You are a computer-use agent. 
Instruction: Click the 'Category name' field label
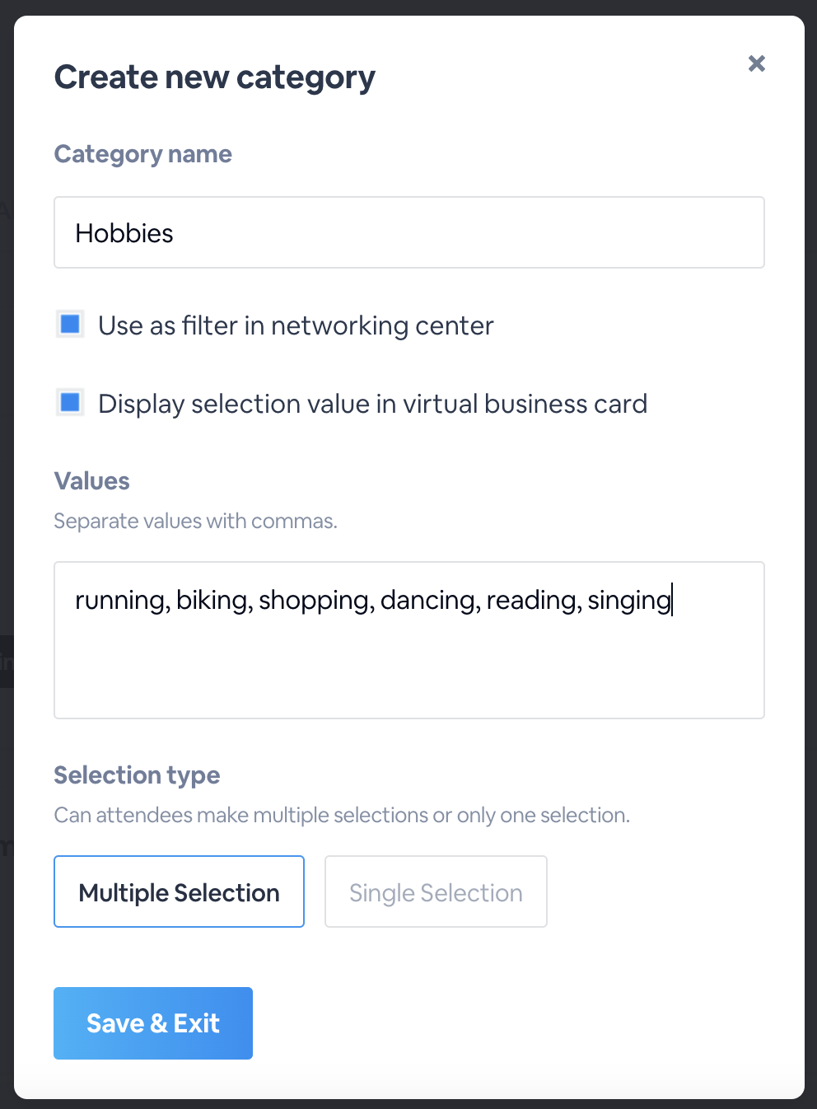click(x=142, y=154)
